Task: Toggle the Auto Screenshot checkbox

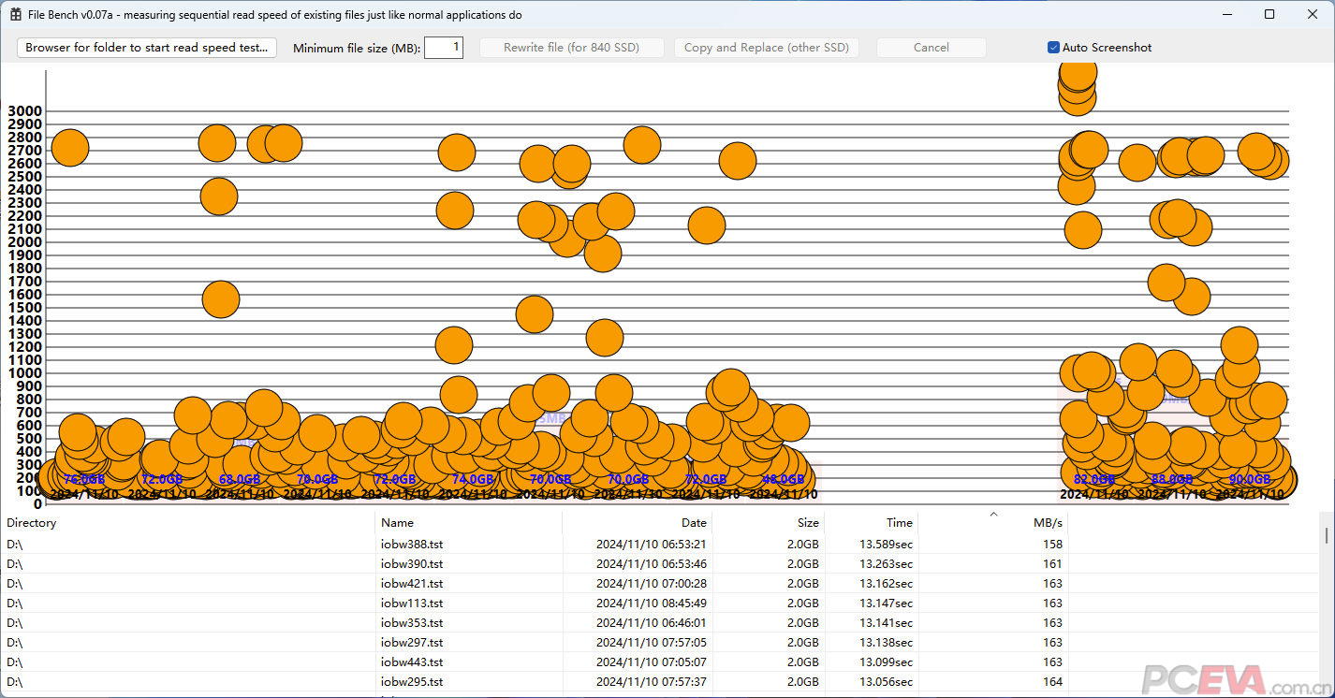Action: click(x=1054, y=48)
